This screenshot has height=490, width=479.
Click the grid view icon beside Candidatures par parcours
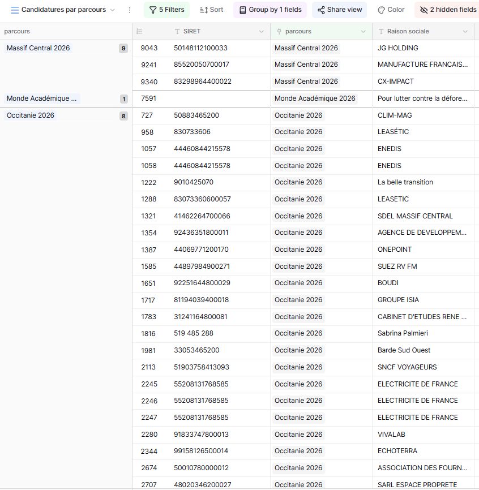[15, 10]
